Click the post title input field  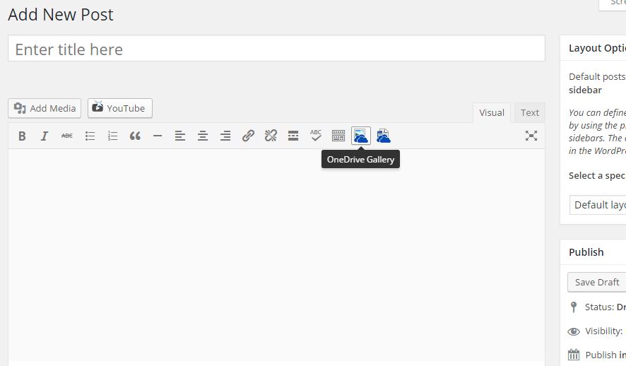click(276, 48)
